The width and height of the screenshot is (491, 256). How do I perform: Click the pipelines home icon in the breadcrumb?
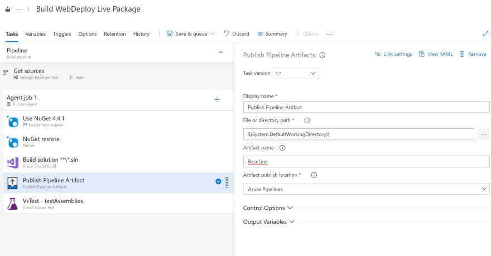(x=8, y=9)
